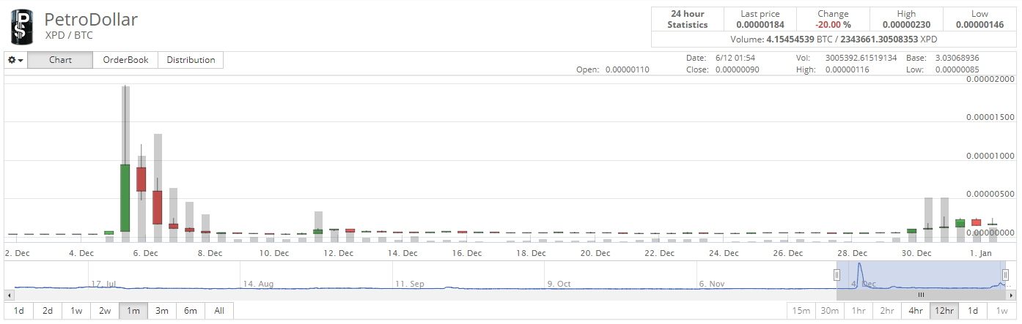Screen dimensions: 1022x324
Task: Click the navigator scrollbar thumb
Action: pos(922,295)
